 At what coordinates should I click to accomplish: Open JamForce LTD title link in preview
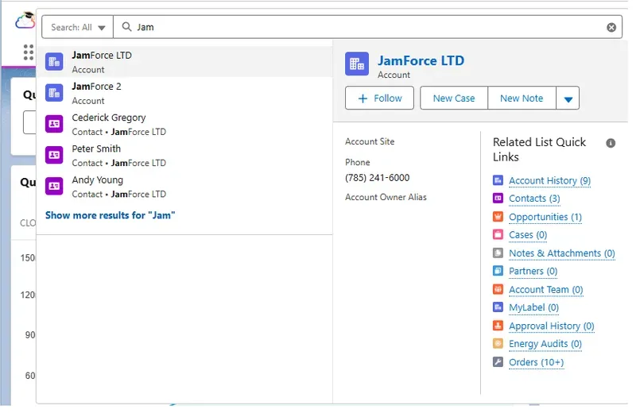pyautogui.click(x=421, y=61)
